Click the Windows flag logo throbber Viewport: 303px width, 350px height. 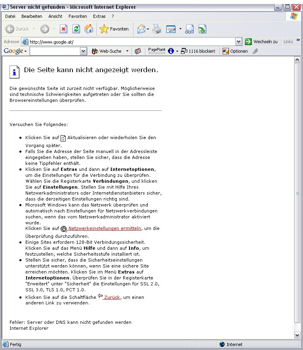[294, 16]
